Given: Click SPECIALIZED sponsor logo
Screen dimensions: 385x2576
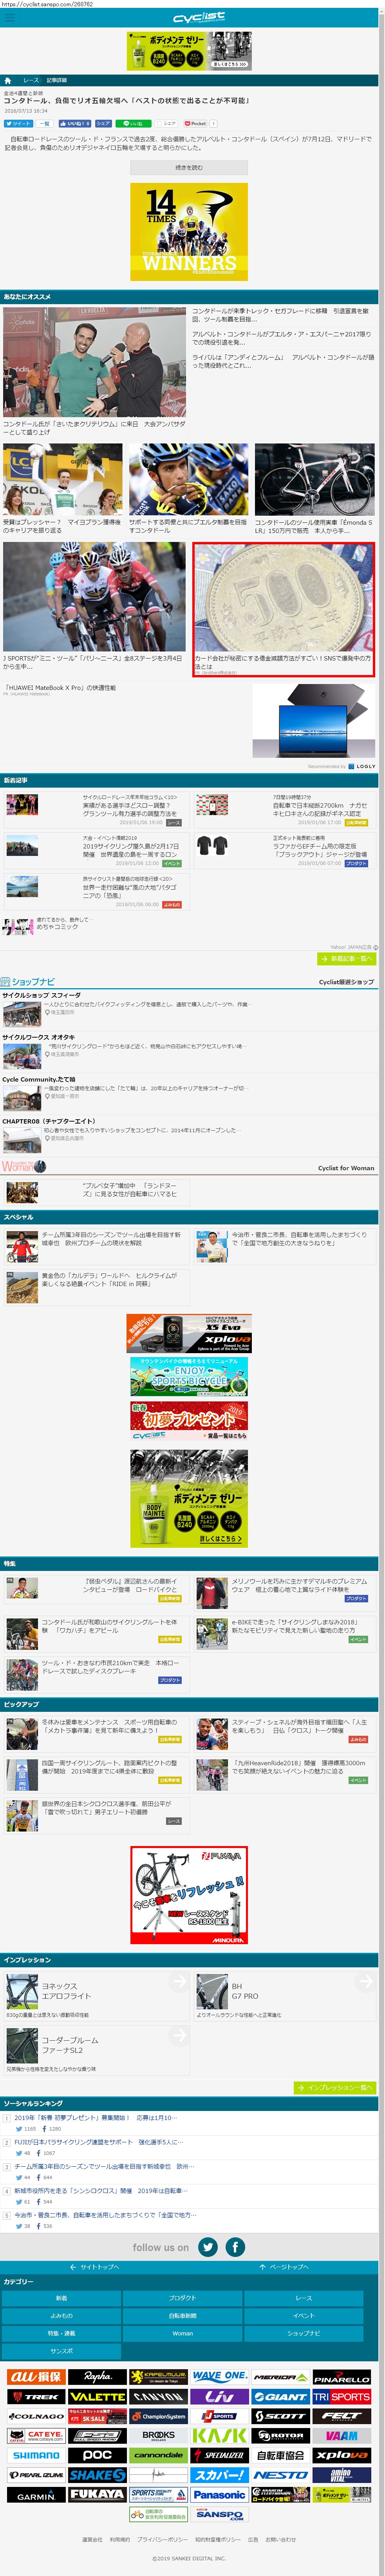Looking at the screenshot, I should 219,2455.
